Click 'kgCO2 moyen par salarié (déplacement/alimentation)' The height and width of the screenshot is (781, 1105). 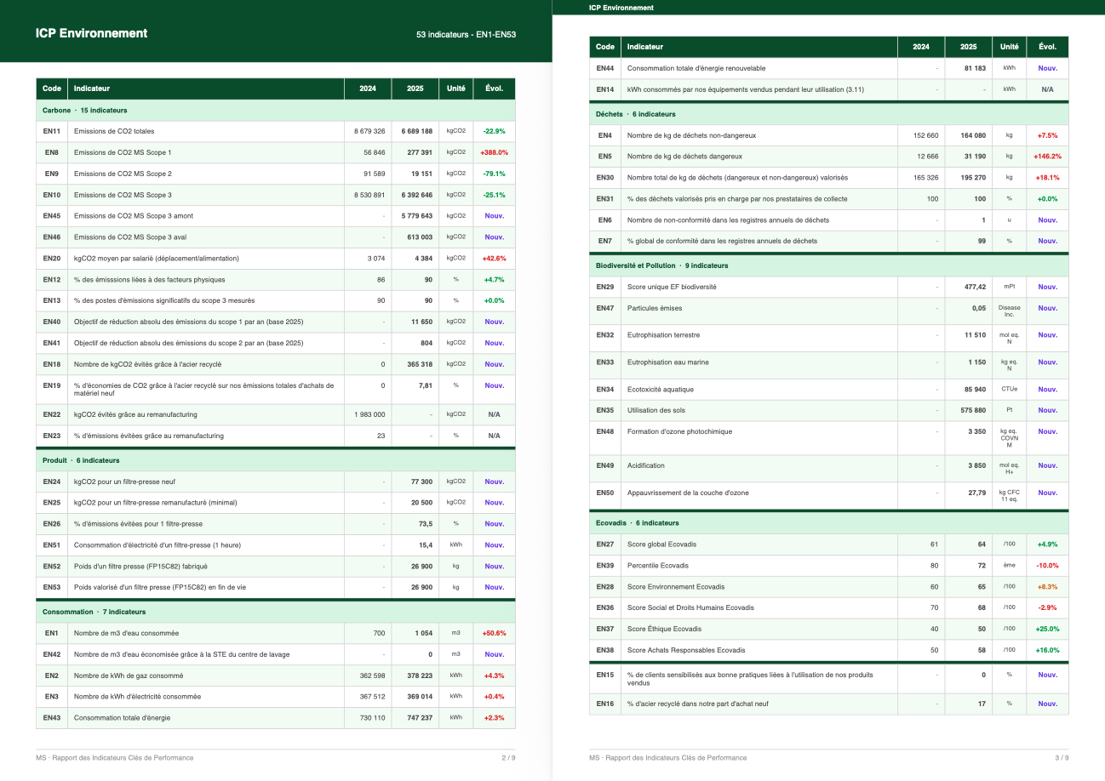[157, 259]
